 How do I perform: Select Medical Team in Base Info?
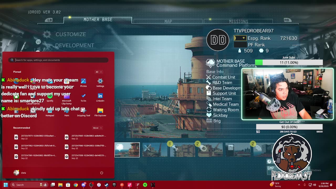[x=223, y=104]
